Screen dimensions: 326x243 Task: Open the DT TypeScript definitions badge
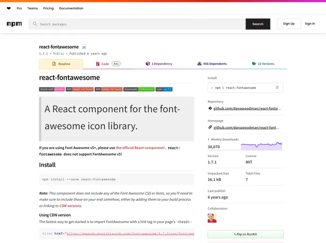pyautogui.click(x=84, y=47)
